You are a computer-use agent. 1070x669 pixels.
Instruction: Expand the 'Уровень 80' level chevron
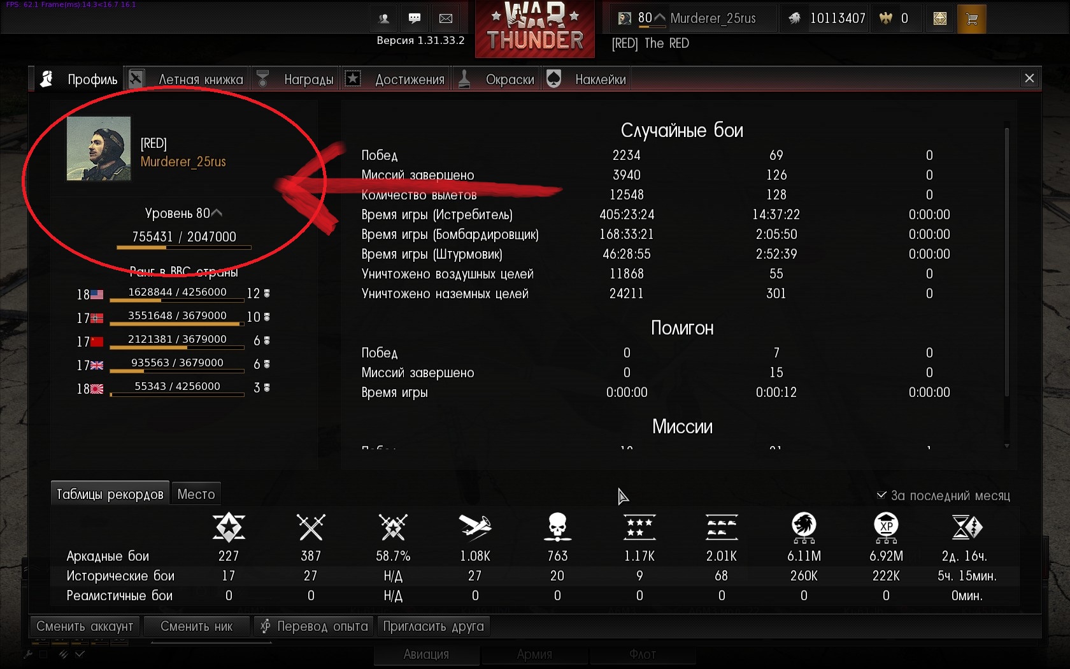(x=217, y=213)
